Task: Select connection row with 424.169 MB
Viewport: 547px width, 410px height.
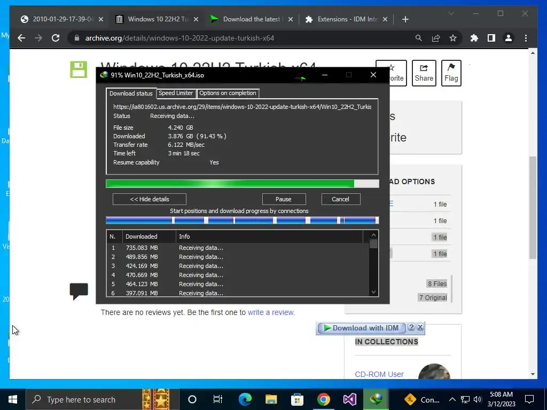Action: tap(238, 266)
